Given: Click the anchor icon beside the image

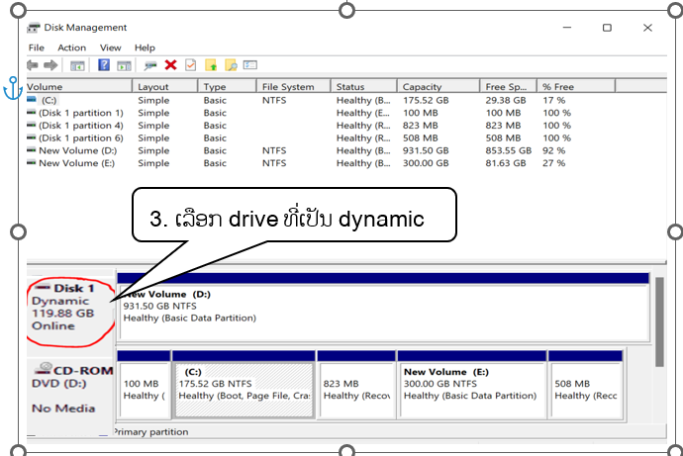Looking at the screenshot, I should pyautogui.click(x=13, y=90).
